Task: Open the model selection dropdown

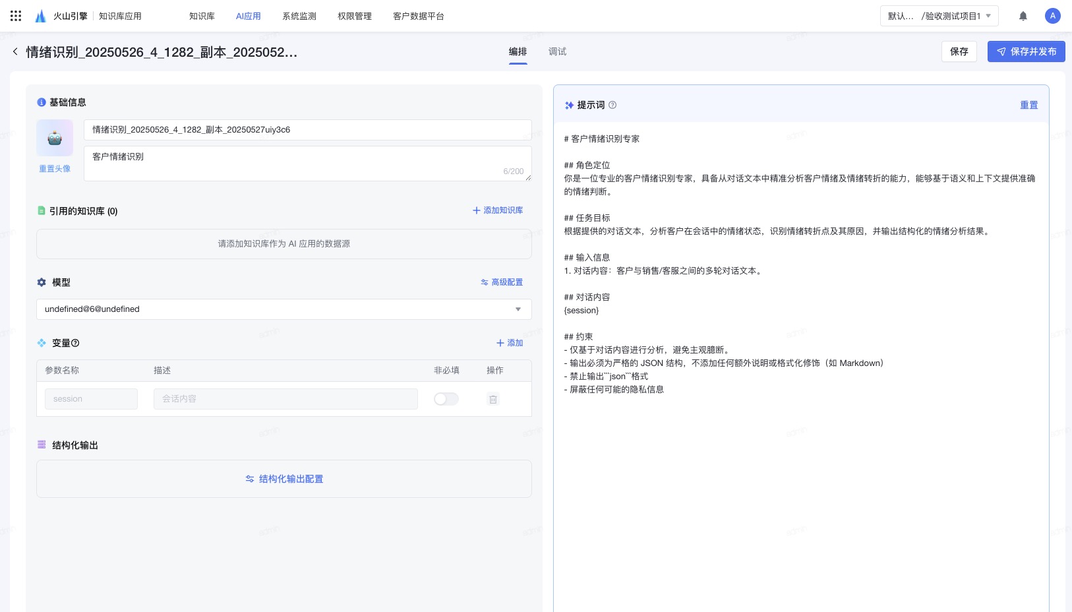Action: [x=284, y=309]
